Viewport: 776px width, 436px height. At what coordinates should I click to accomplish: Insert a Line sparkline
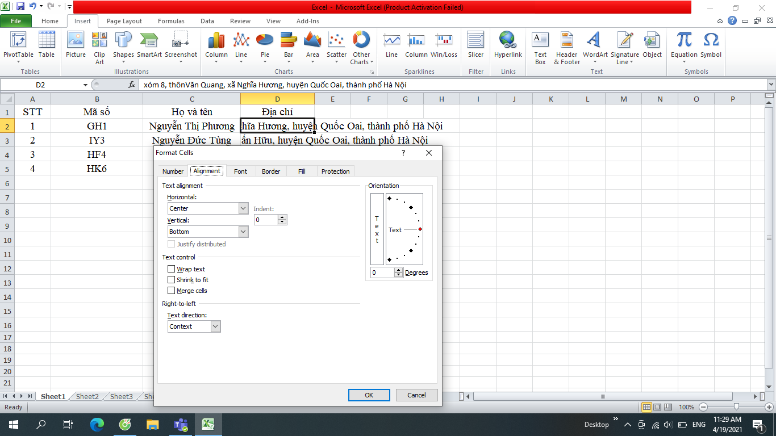click(391, 45)
